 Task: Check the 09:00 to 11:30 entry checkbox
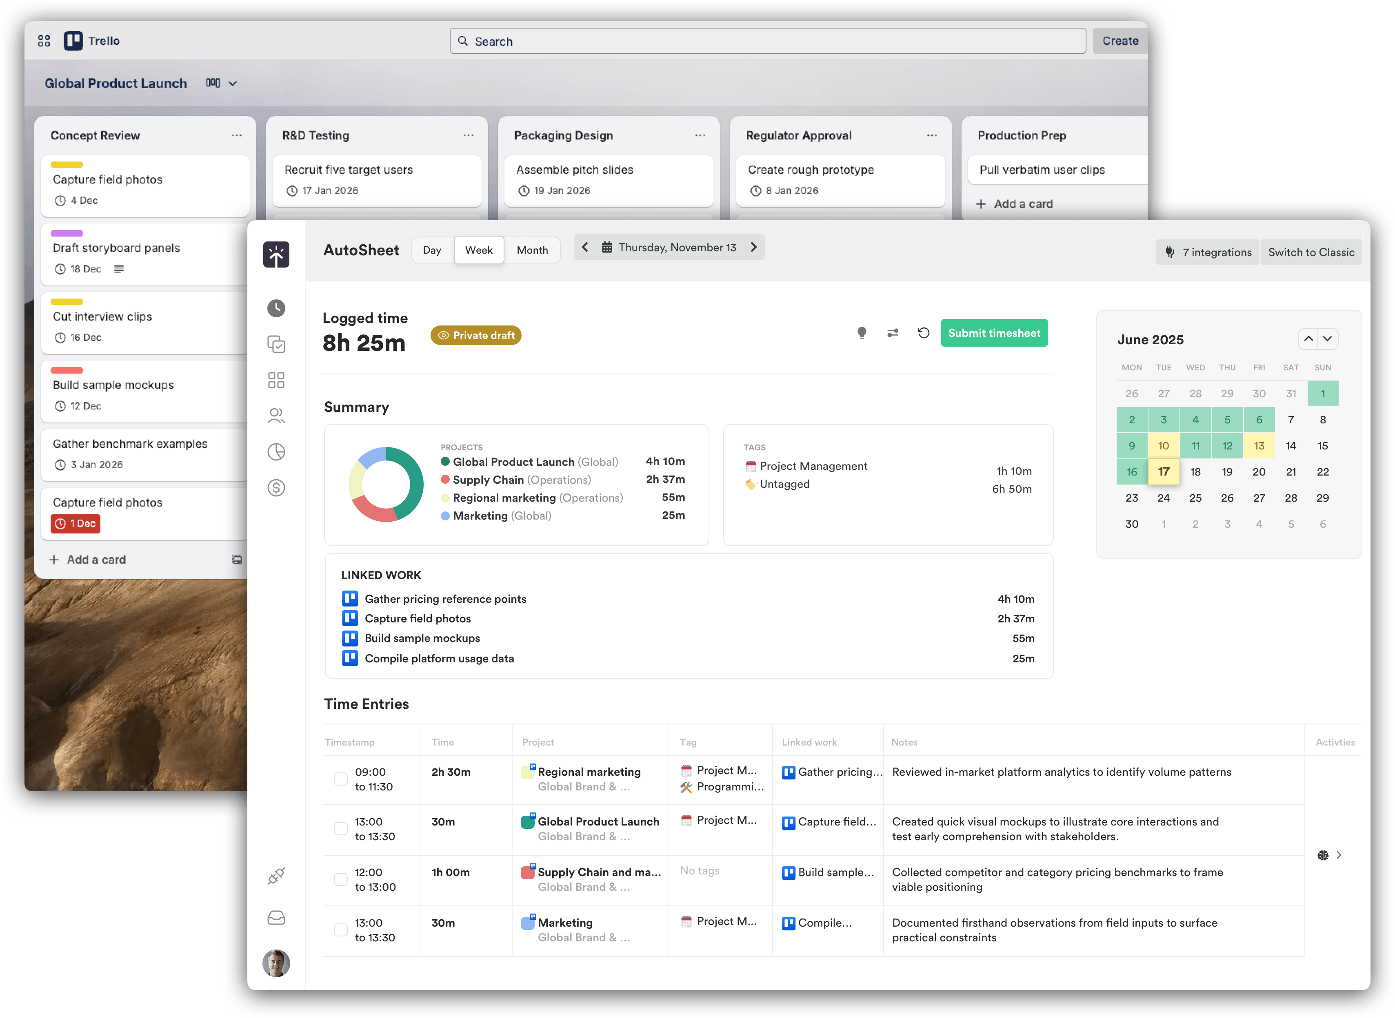click(x=340, y=779)
